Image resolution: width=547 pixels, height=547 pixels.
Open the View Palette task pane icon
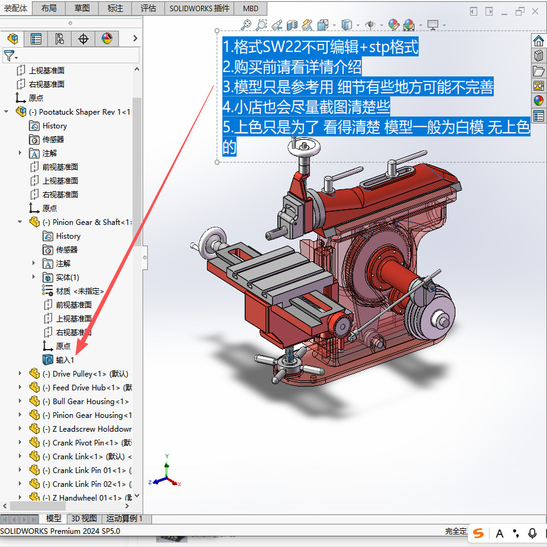pos(538,85)
